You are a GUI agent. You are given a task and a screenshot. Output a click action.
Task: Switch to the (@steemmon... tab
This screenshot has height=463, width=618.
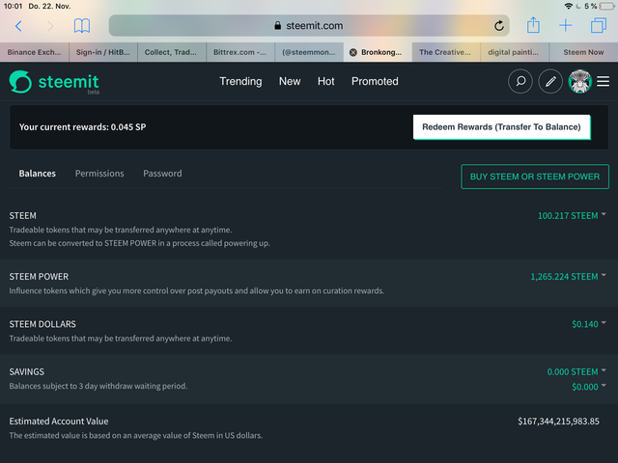[x=309, y=52]
